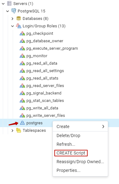Collapse the Login/Group Roles node

click(x=12, y=26)
